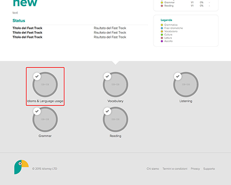Open the Listening circle image

click(186, 84)
